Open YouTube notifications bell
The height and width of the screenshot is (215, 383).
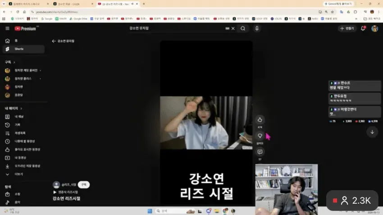(363, 28)
